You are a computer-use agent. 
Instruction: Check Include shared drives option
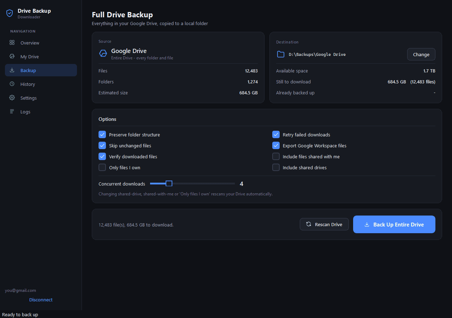click(x=276, y=167)
